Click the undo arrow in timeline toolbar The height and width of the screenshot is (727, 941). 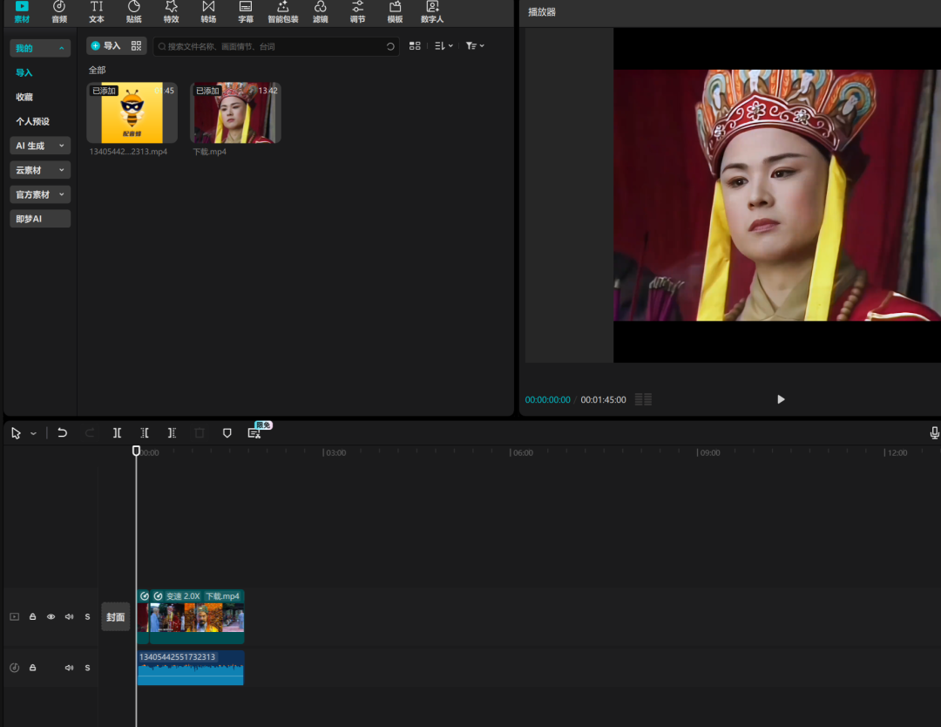point(63,432)
